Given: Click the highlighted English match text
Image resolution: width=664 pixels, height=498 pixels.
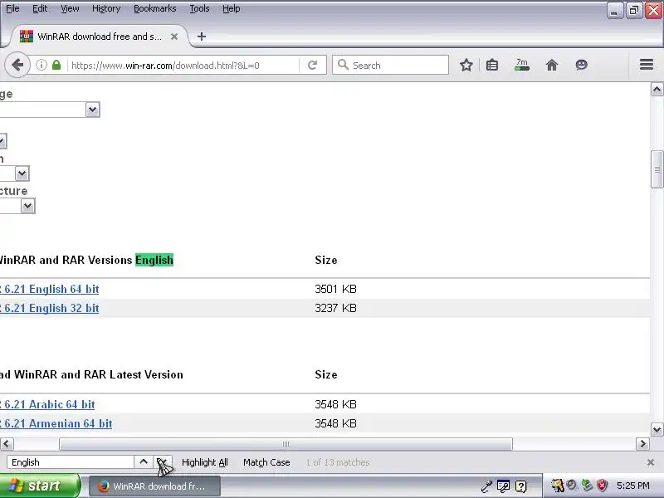Looking at the screenshot, I should pos(154,260).
